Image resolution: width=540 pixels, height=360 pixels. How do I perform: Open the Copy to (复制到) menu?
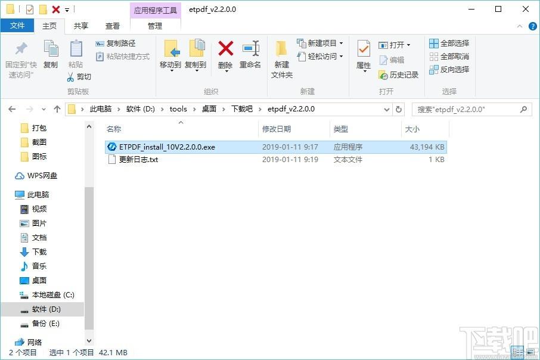pos(195,55)
